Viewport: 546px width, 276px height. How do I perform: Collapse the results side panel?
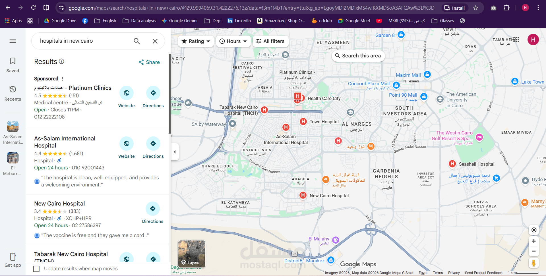(x=175, y=152)
